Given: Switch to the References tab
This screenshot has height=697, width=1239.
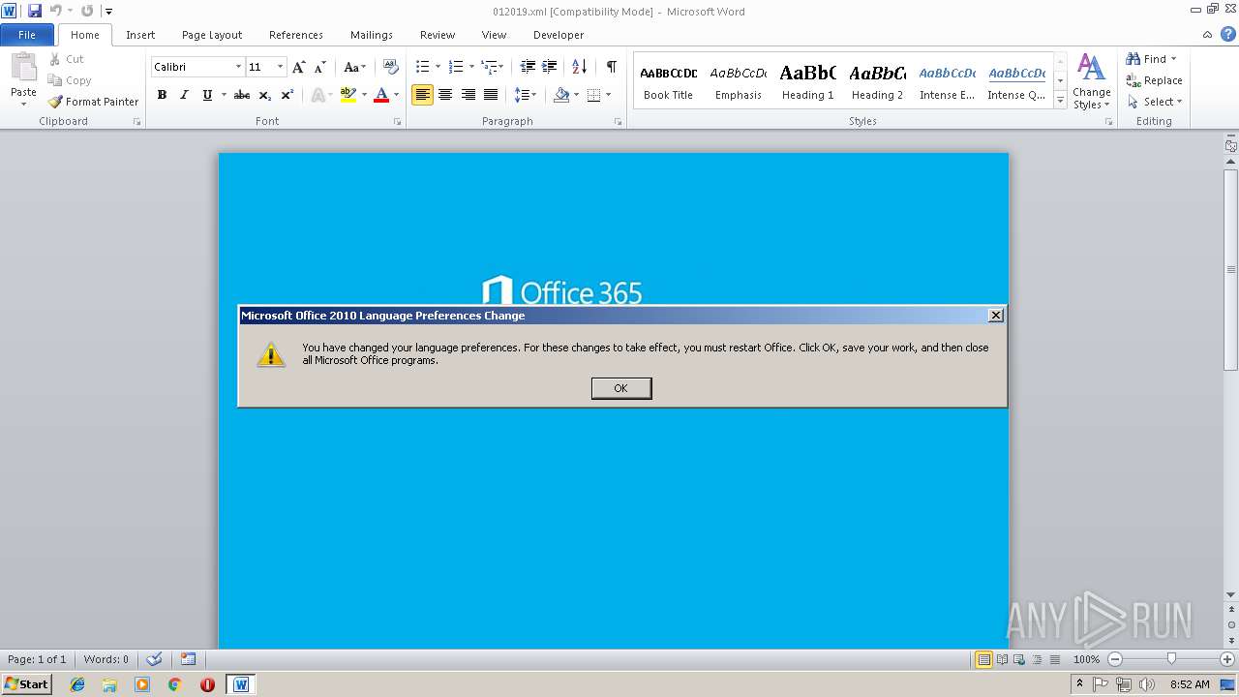Looking at the screenshot, I should tap(296, 35).
